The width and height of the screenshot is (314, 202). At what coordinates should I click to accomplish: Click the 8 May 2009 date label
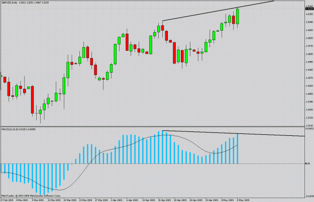[x=243, y=200]
